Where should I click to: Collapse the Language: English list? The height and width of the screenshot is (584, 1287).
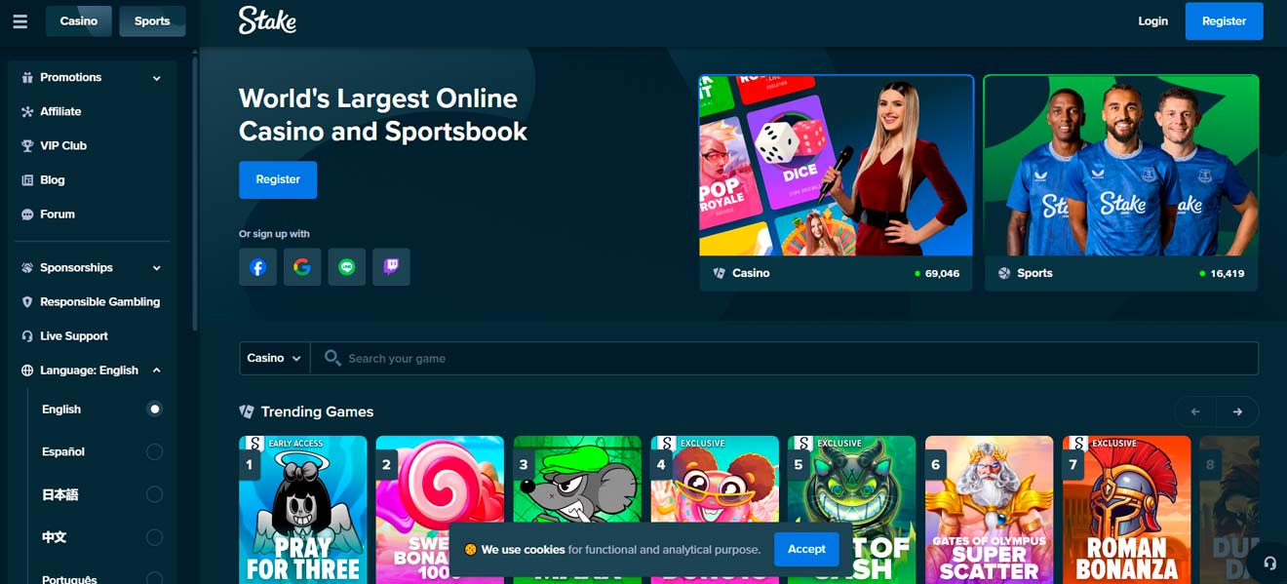(x=156, y=370)
